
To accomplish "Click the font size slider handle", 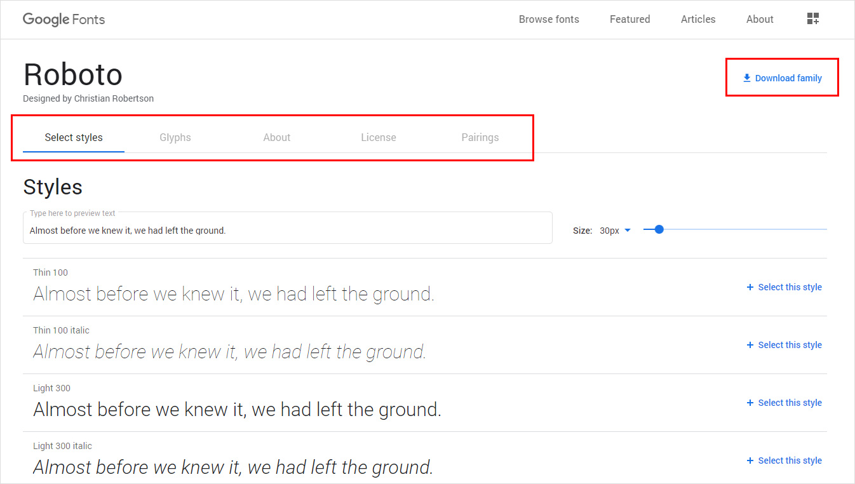I will tap(659, 229).
